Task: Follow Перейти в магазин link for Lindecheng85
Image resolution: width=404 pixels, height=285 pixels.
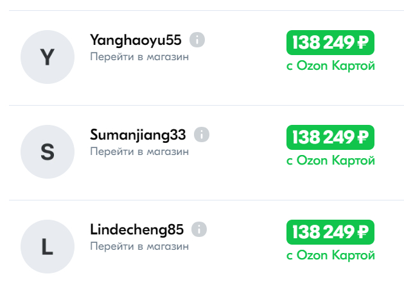Action: pos(139,246)
